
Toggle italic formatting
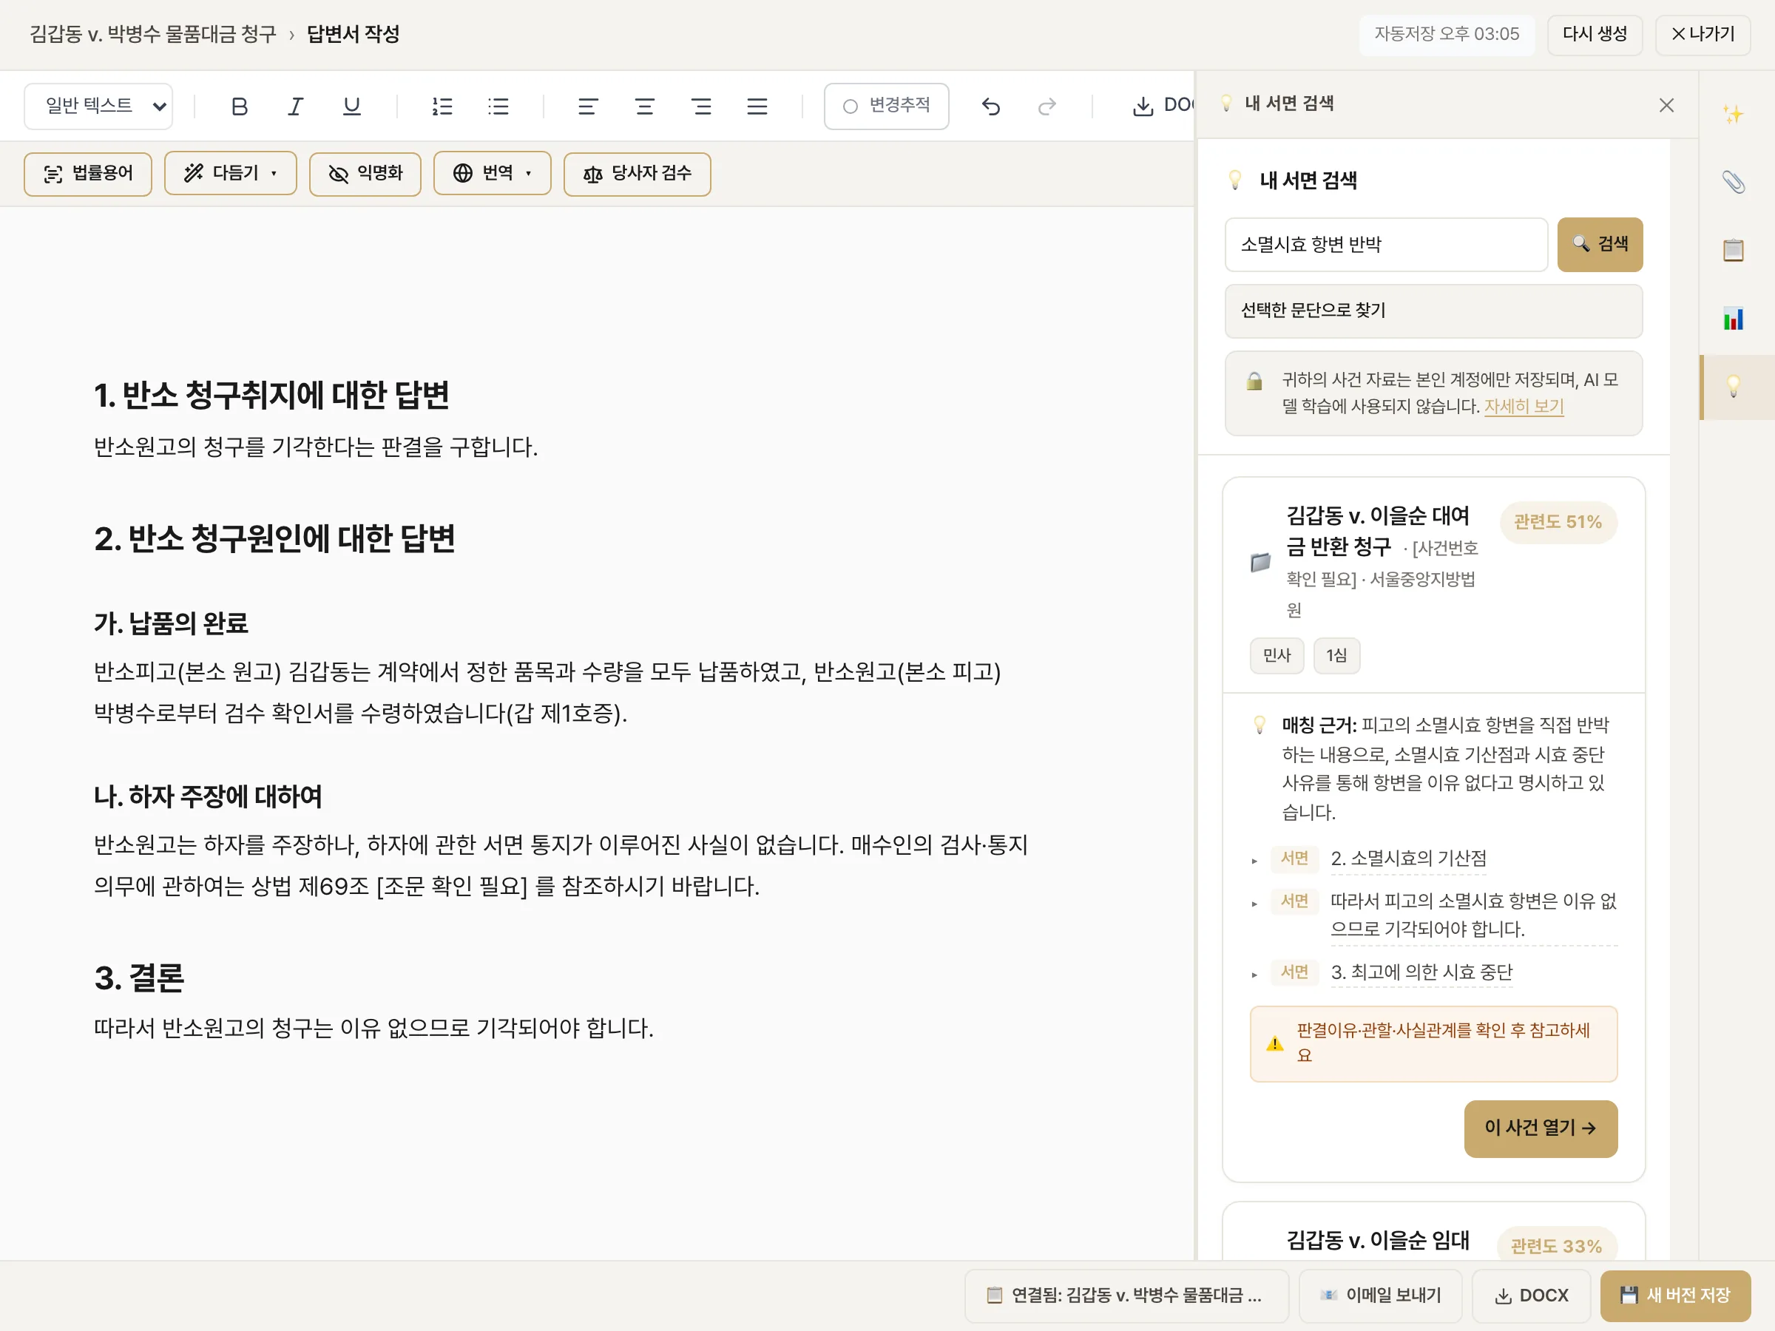[295, 106]
